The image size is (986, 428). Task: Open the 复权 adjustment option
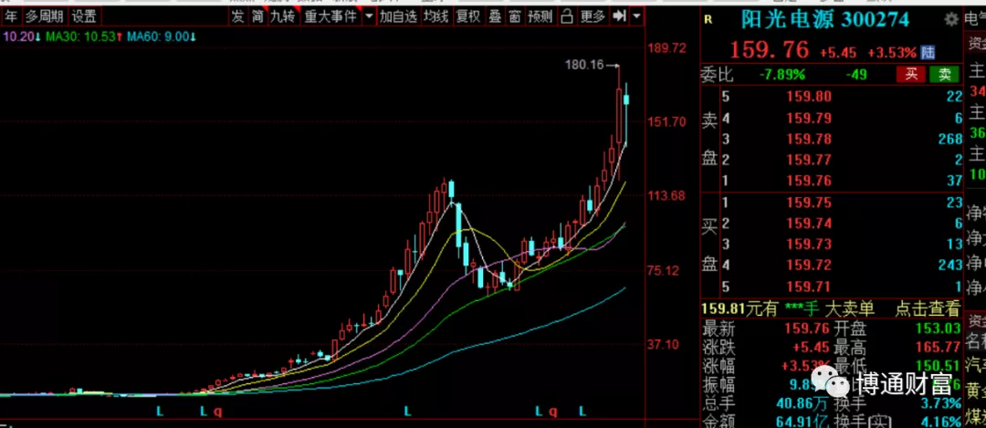tap(468, 16)
